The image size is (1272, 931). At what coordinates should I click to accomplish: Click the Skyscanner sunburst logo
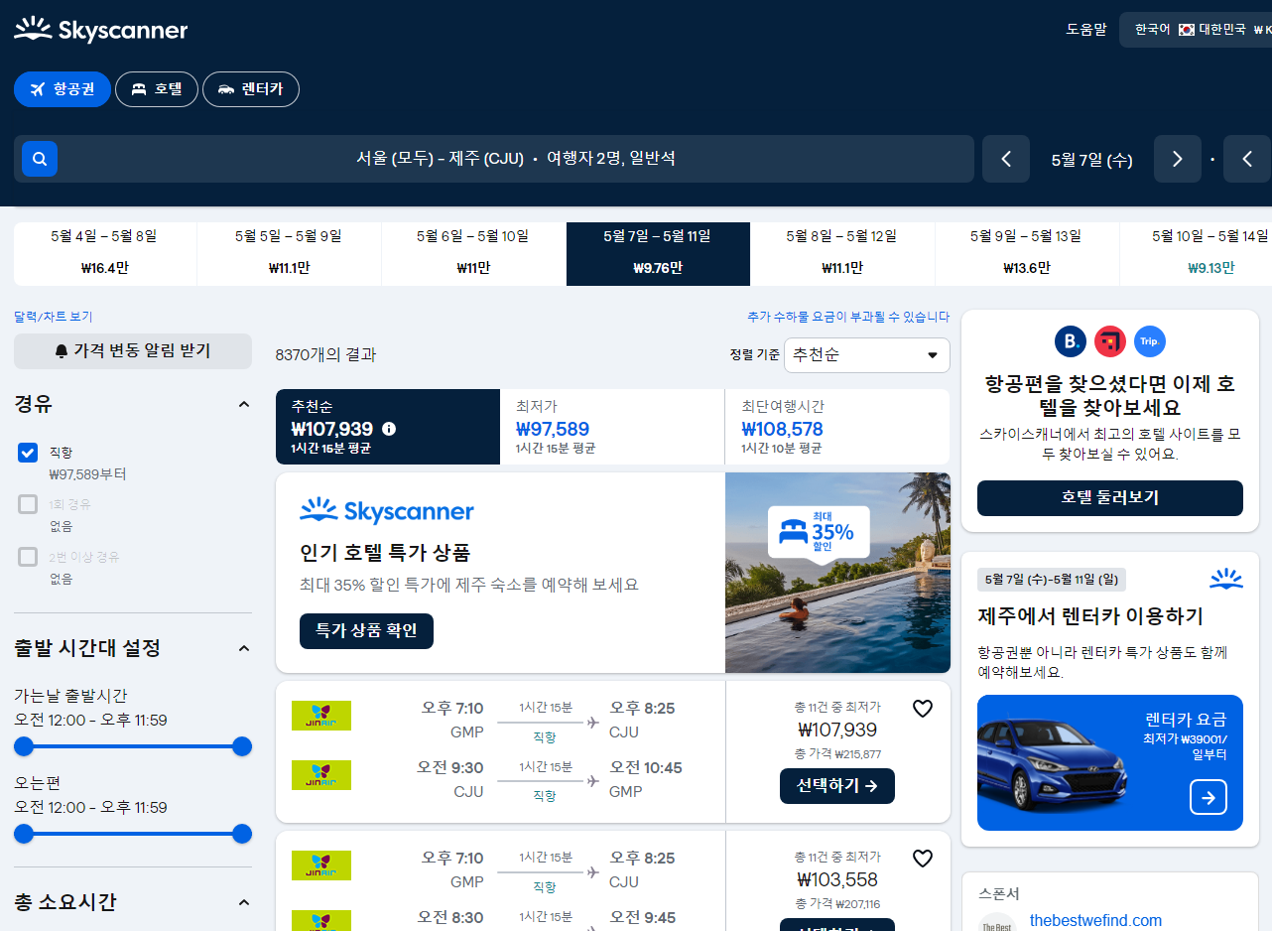click(x=33, y=29)
